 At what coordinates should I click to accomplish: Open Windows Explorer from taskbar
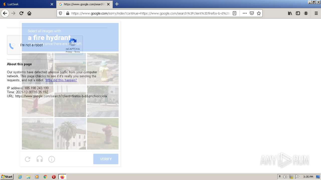[28, 177]
